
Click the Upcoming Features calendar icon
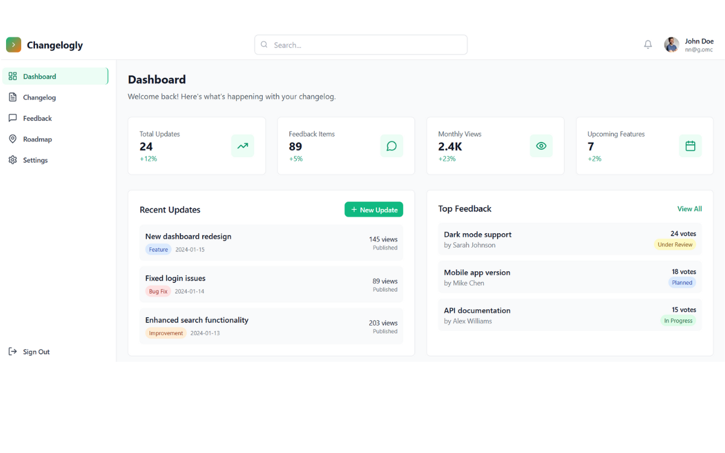(690, 146)
